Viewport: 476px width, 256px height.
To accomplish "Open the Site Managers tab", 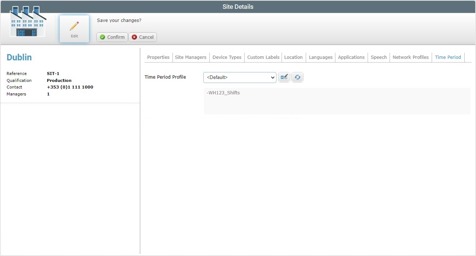I will pyautogui.click(x=190, y=57).
